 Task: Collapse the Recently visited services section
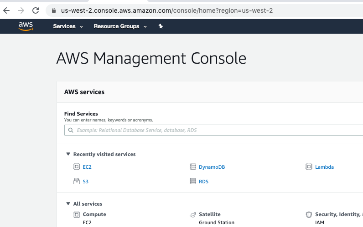tap(68, 154)
